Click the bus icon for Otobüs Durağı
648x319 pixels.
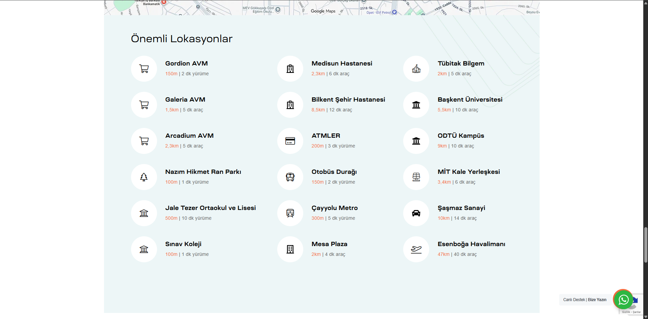click(x=290, y=177)
